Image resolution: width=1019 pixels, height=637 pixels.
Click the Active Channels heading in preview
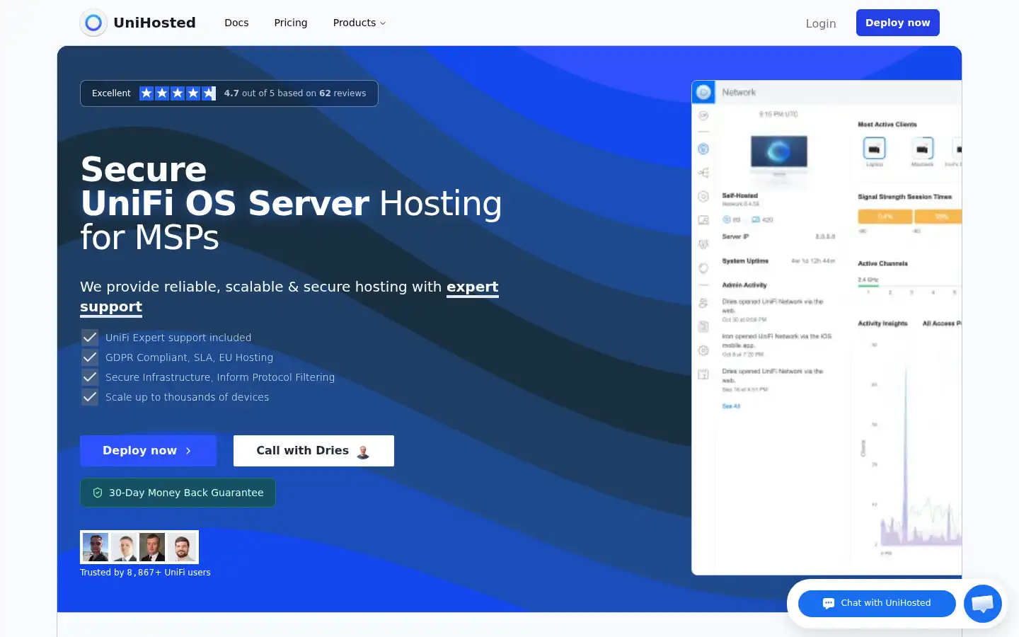tap(882, 263)
